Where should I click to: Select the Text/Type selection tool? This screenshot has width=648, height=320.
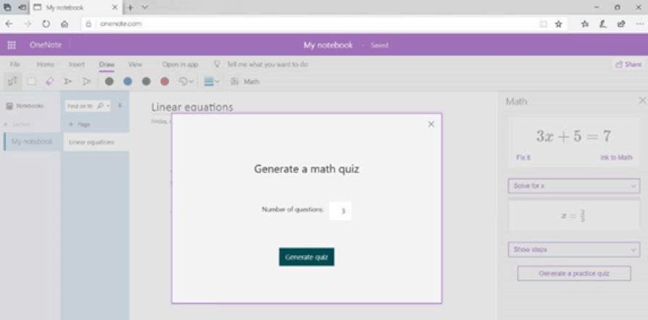click(x=12, y=82)
